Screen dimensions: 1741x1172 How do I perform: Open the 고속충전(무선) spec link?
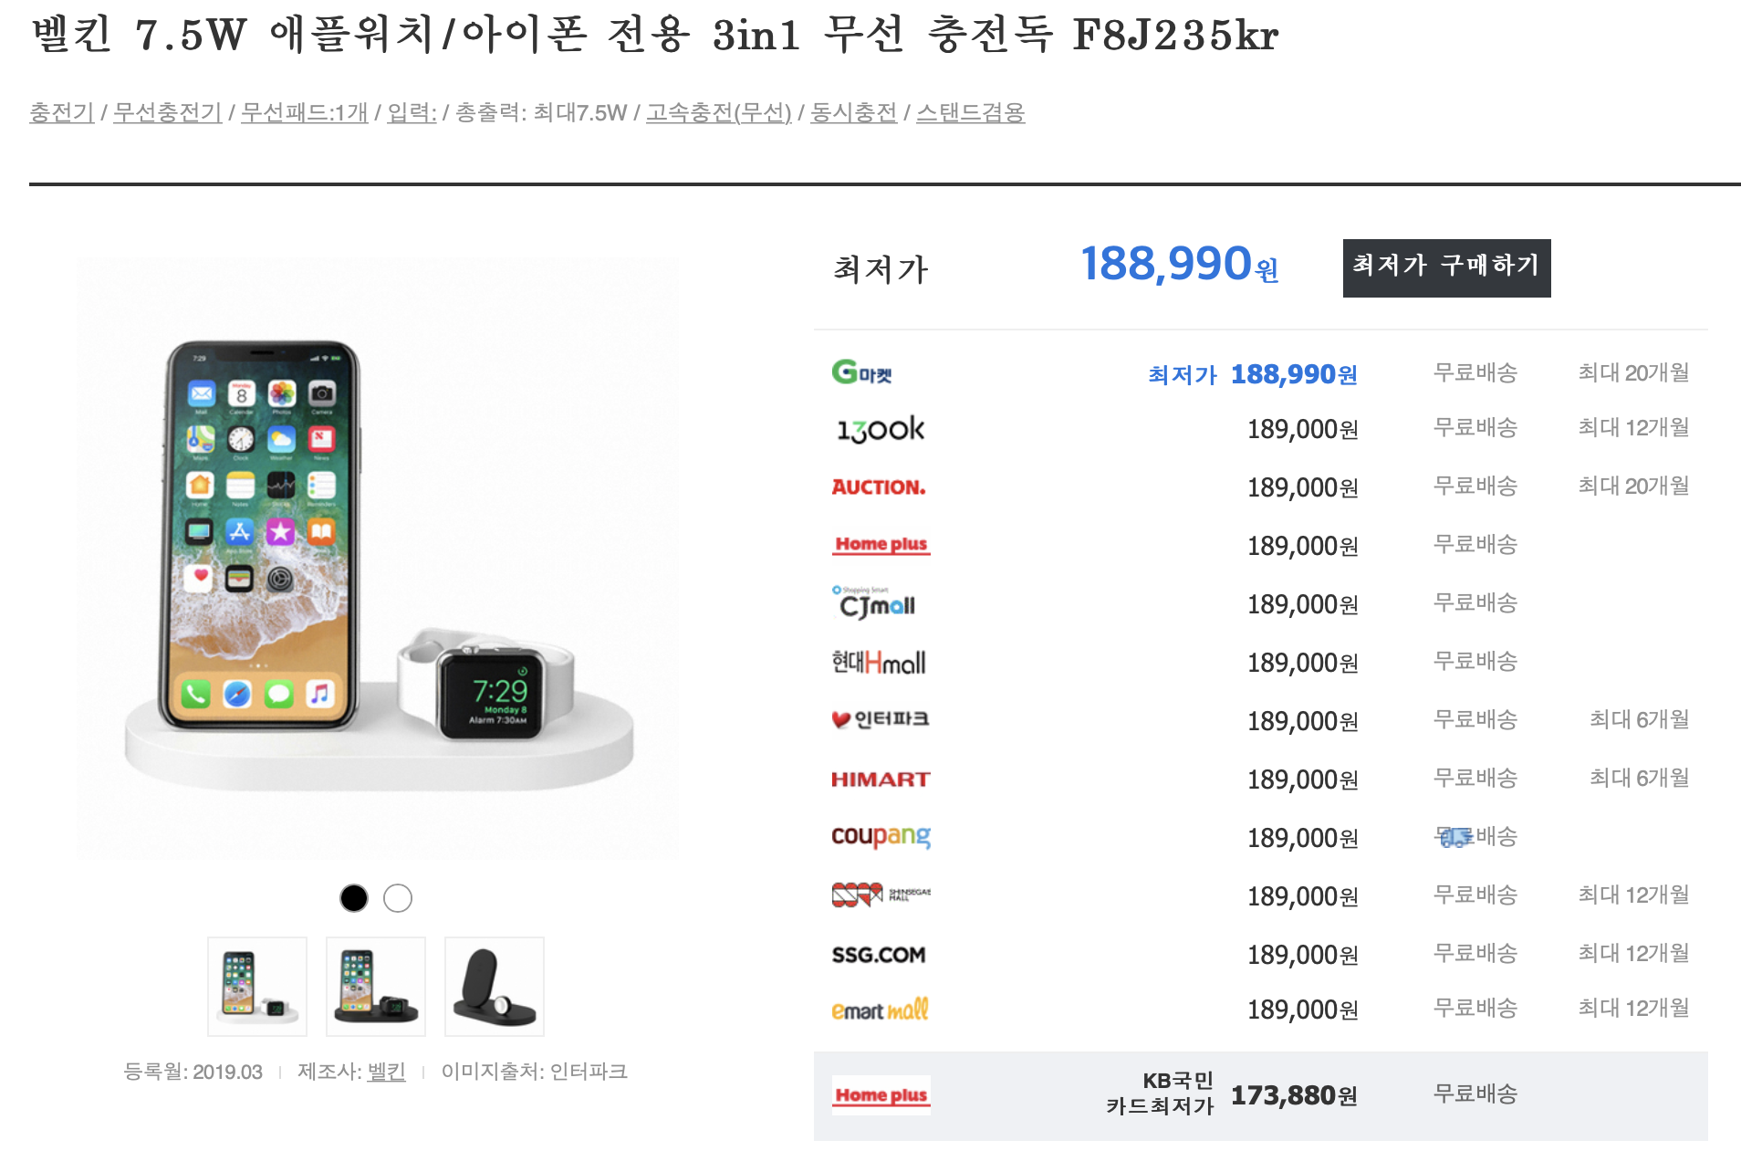719,112
